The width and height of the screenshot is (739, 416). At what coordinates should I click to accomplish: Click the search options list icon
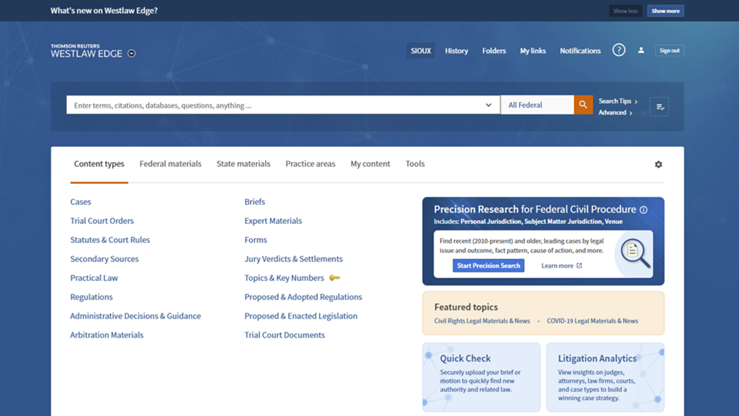click(659, 107)
